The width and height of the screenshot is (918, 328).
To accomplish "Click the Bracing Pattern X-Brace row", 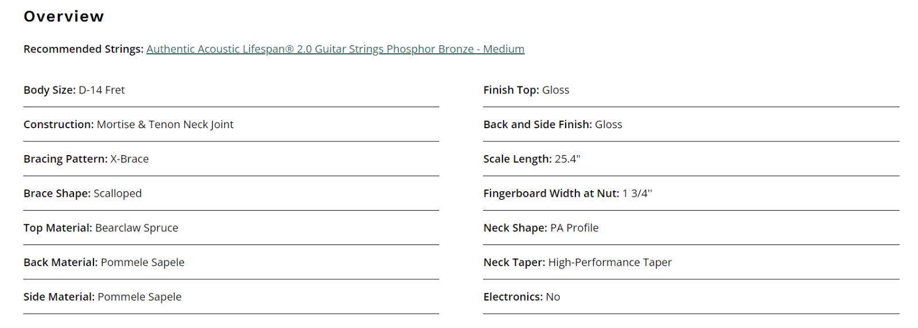I will (x=231, y=159).
